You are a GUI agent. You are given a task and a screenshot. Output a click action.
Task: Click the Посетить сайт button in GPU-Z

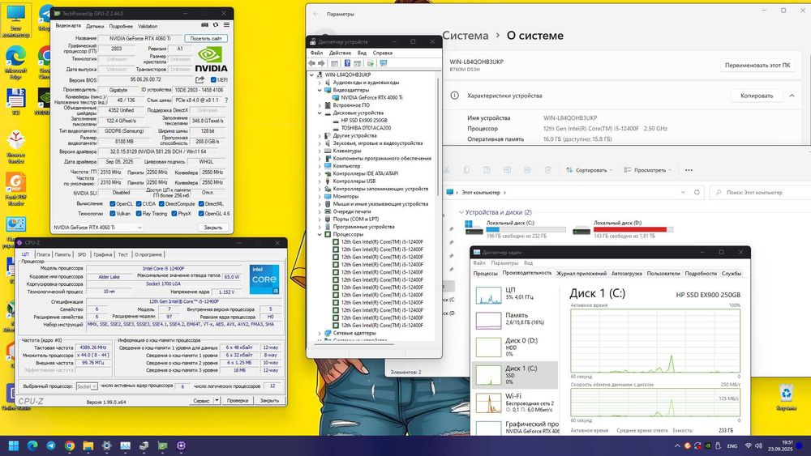pyautogui.click(x=206, y=38)
